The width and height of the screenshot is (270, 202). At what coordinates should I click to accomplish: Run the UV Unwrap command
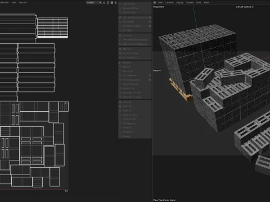tap(133, 22)
